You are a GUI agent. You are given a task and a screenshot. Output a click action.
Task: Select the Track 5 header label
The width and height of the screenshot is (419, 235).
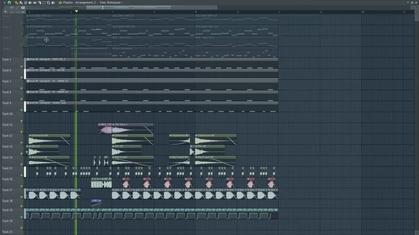pos(7,59)
